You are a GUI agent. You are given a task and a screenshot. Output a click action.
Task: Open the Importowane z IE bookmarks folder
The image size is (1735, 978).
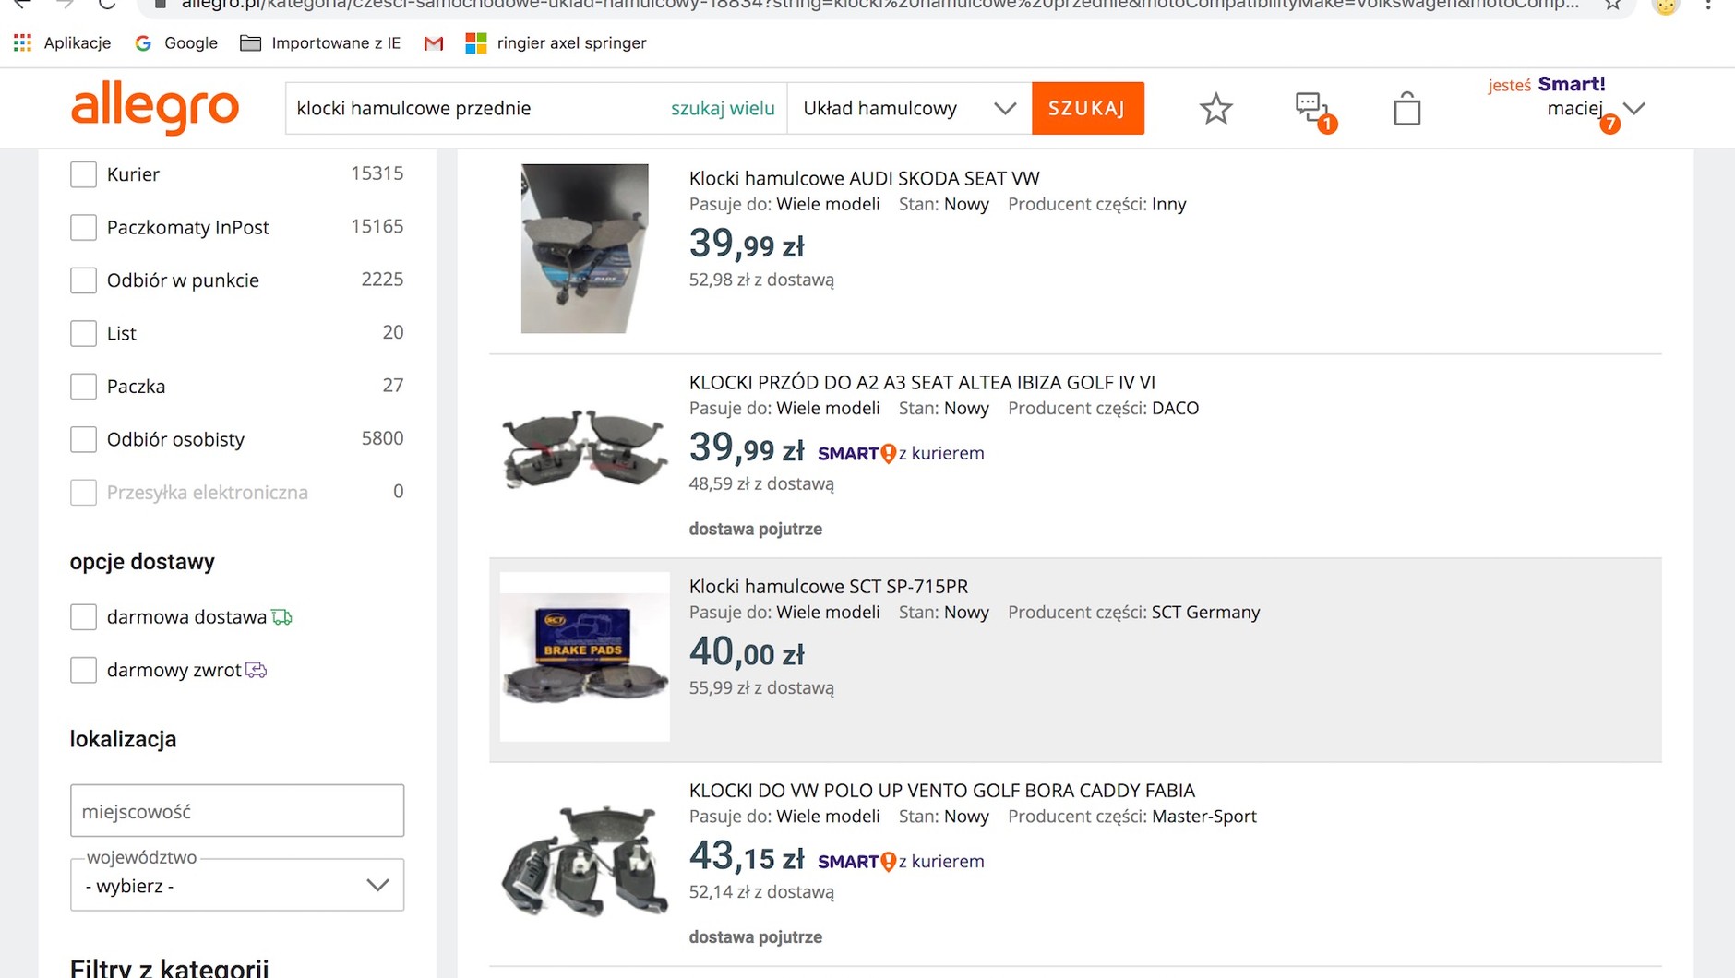point(320,42)
